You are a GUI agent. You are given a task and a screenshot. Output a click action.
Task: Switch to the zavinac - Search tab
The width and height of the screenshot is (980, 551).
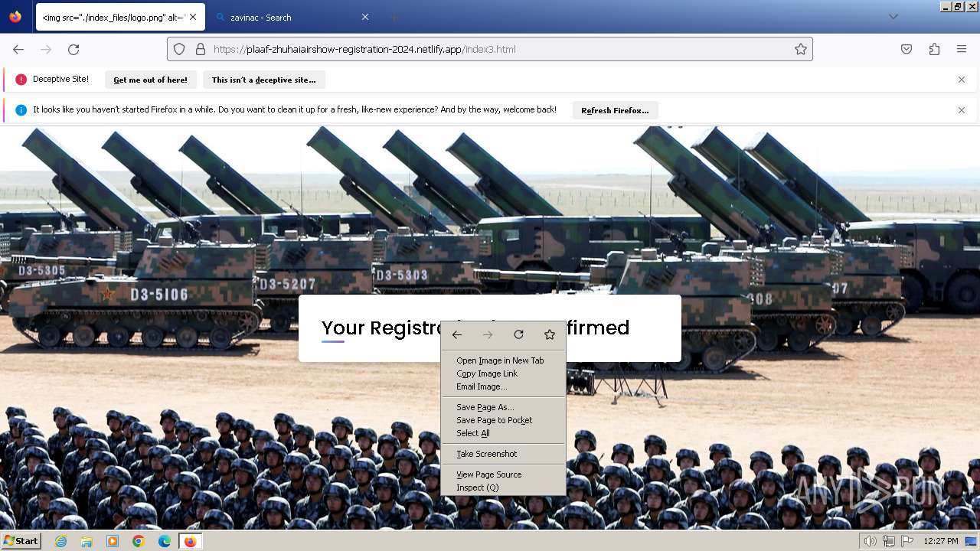point(289,17)
